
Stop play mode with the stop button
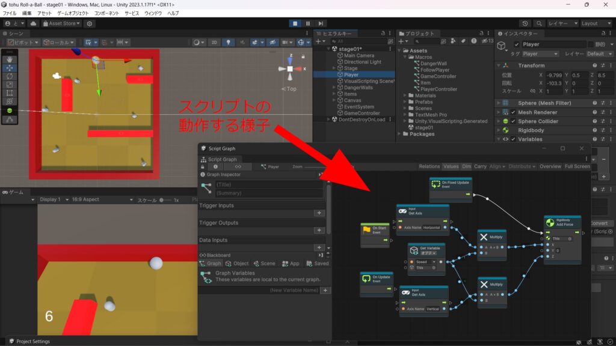[295, 23]
